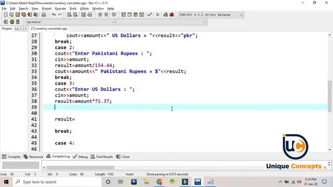Screen dimensions: 333x187
Task: Open the File menu
Action: pos(4,8)
